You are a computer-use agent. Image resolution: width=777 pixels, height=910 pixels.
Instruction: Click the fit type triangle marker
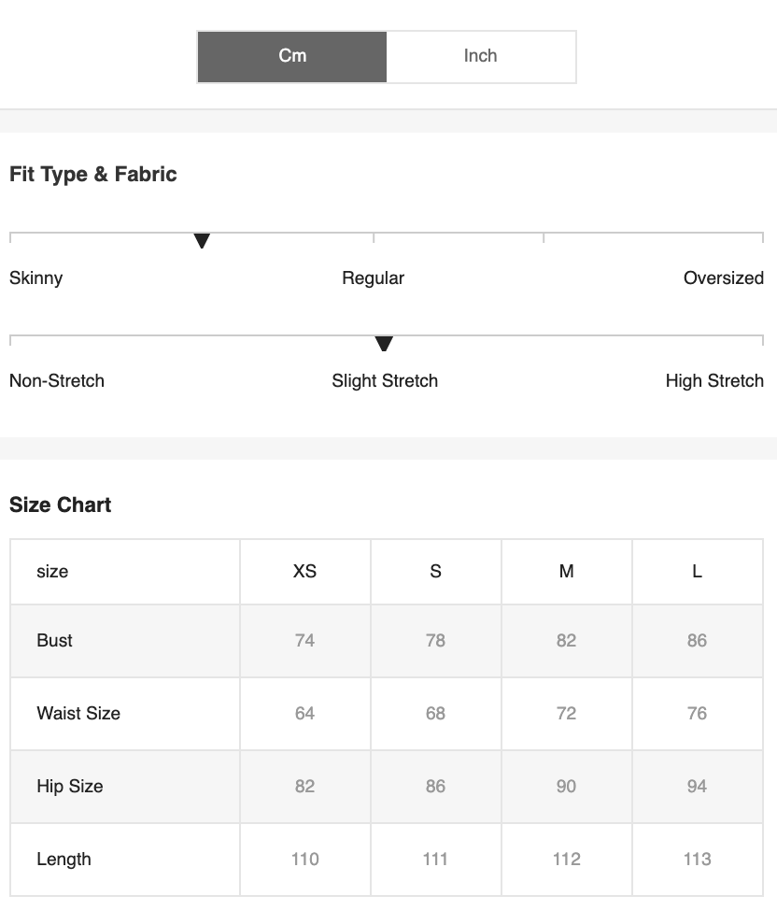click(202, 241)
